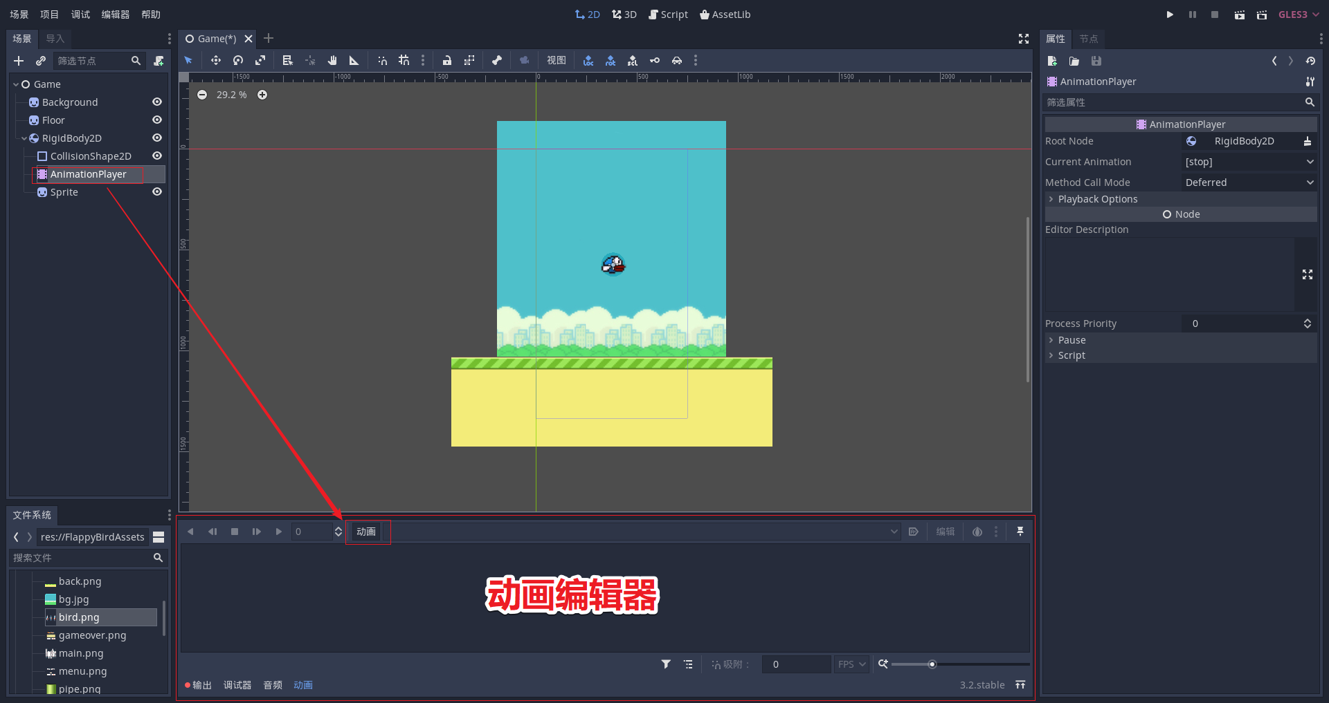Open the FPS snap mode dropdown
The image size is (1329, 703).
851,664
